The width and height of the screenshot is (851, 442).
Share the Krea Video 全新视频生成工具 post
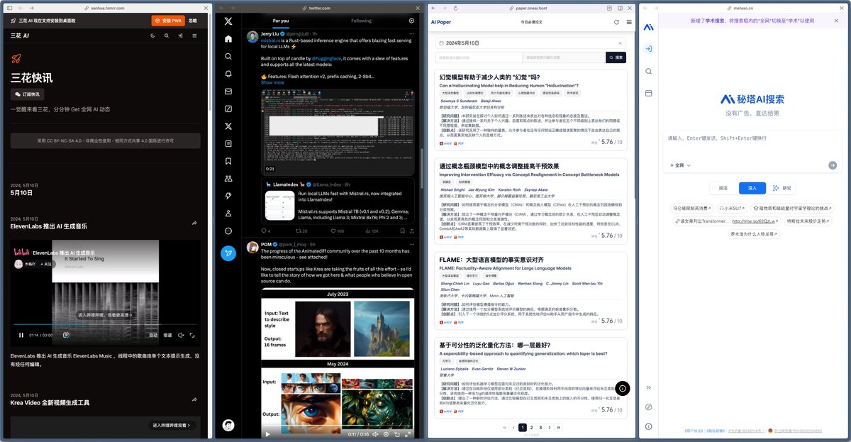194,398
